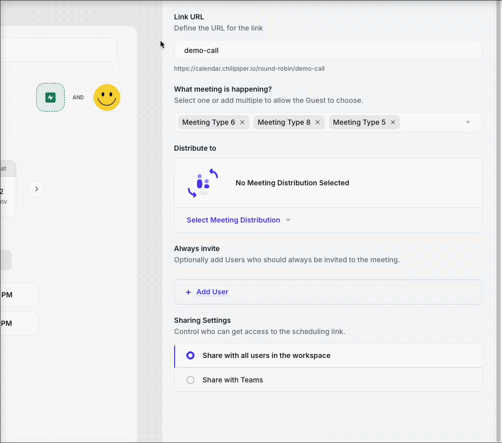This screenshot has height=443, width=502.
Task: Click the round-robin distribution illustration icon
Action: pos(203,183)
